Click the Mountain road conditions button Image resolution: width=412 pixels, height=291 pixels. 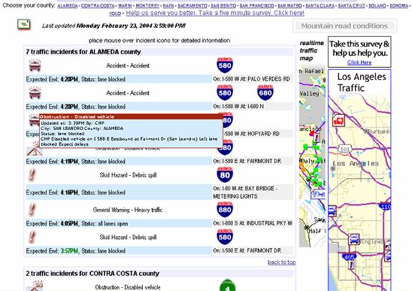[345, 26]
